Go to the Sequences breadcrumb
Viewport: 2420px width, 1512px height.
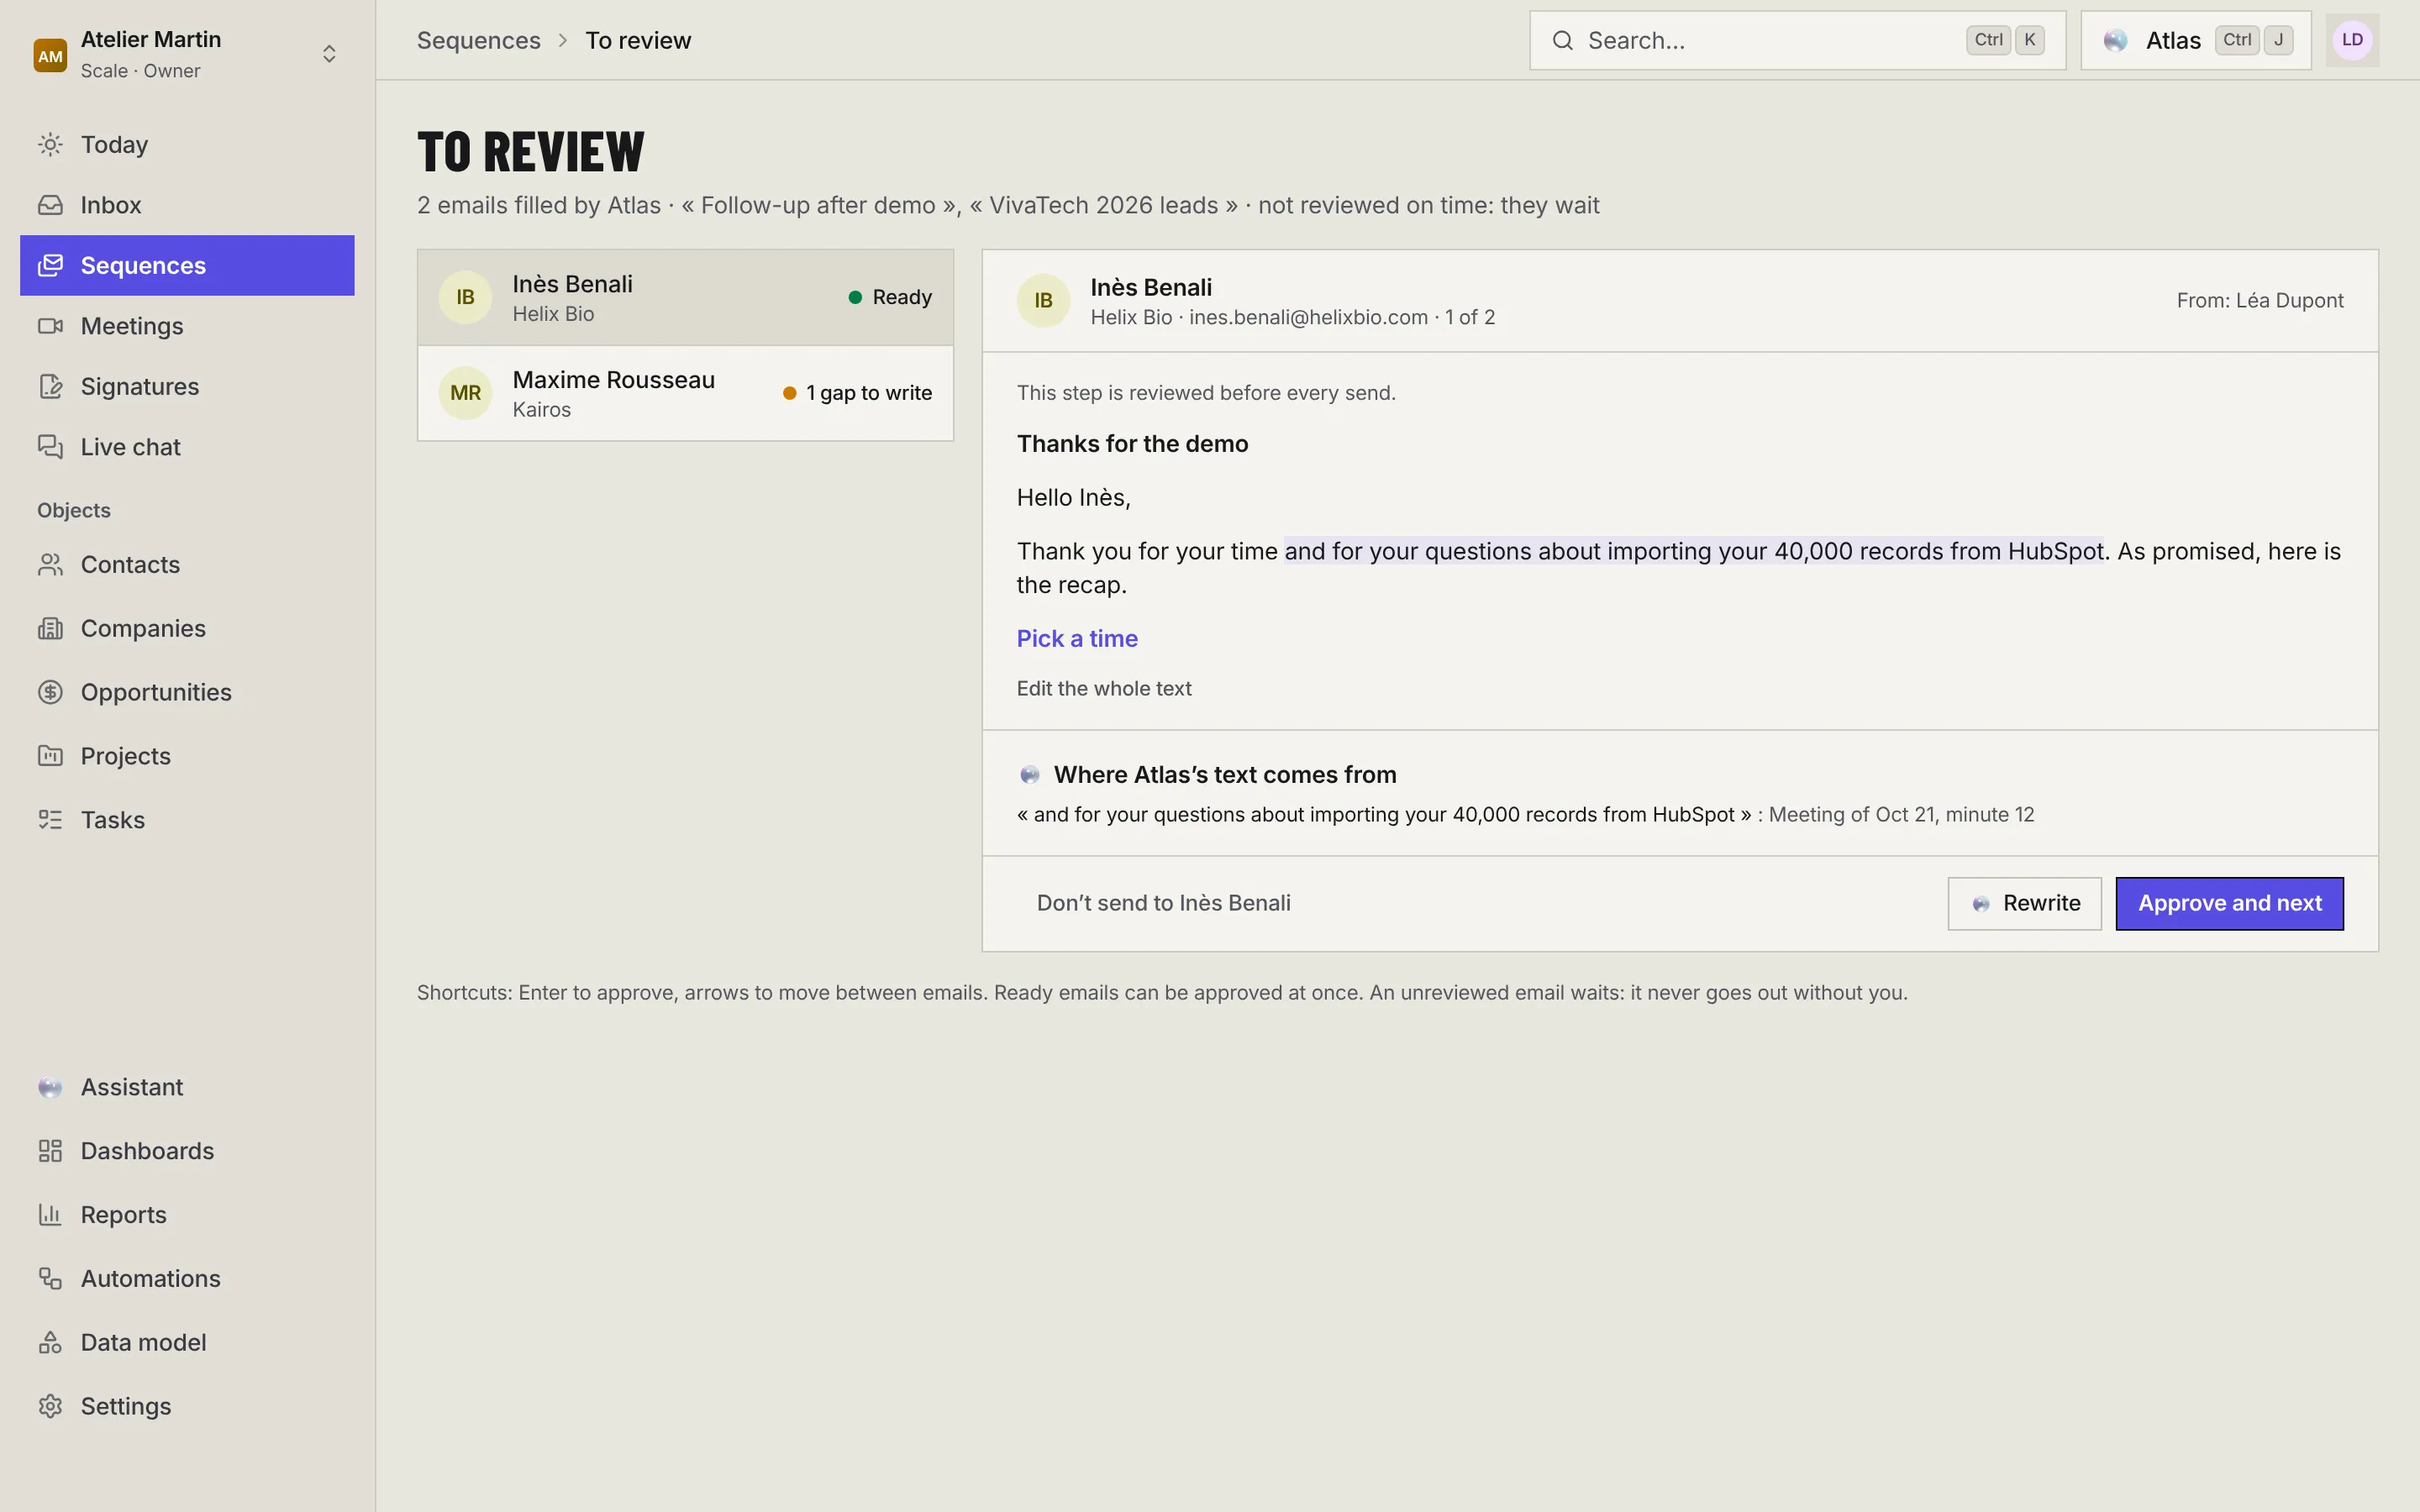pos(478,40)
